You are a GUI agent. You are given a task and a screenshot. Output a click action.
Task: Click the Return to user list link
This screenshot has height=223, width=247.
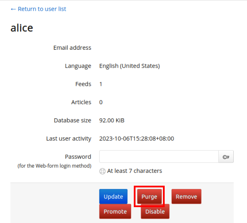point(38,9)
